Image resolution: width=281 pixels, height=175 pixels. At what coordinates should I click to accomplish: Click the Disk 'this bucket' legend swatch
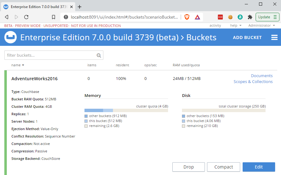pos(184,121)
